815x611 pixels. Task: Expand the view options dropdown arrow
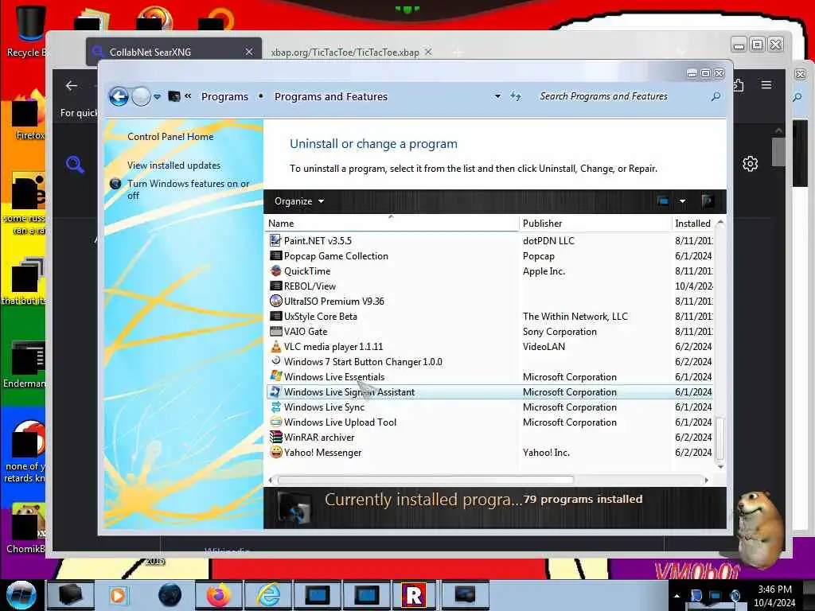point(682,201)
